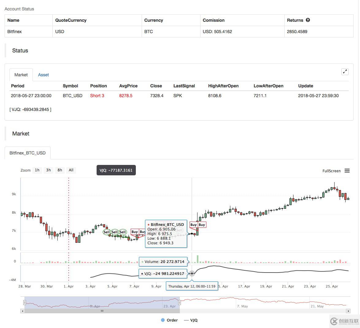Set chart zoom to All

[x=71, y=170]
